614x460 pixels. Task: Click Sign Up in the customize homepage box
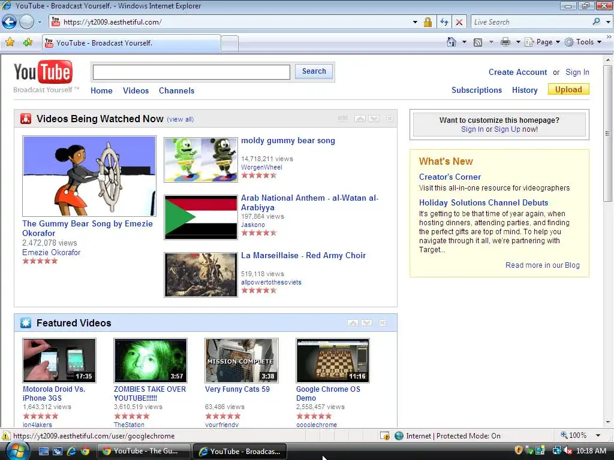point(507,129)
